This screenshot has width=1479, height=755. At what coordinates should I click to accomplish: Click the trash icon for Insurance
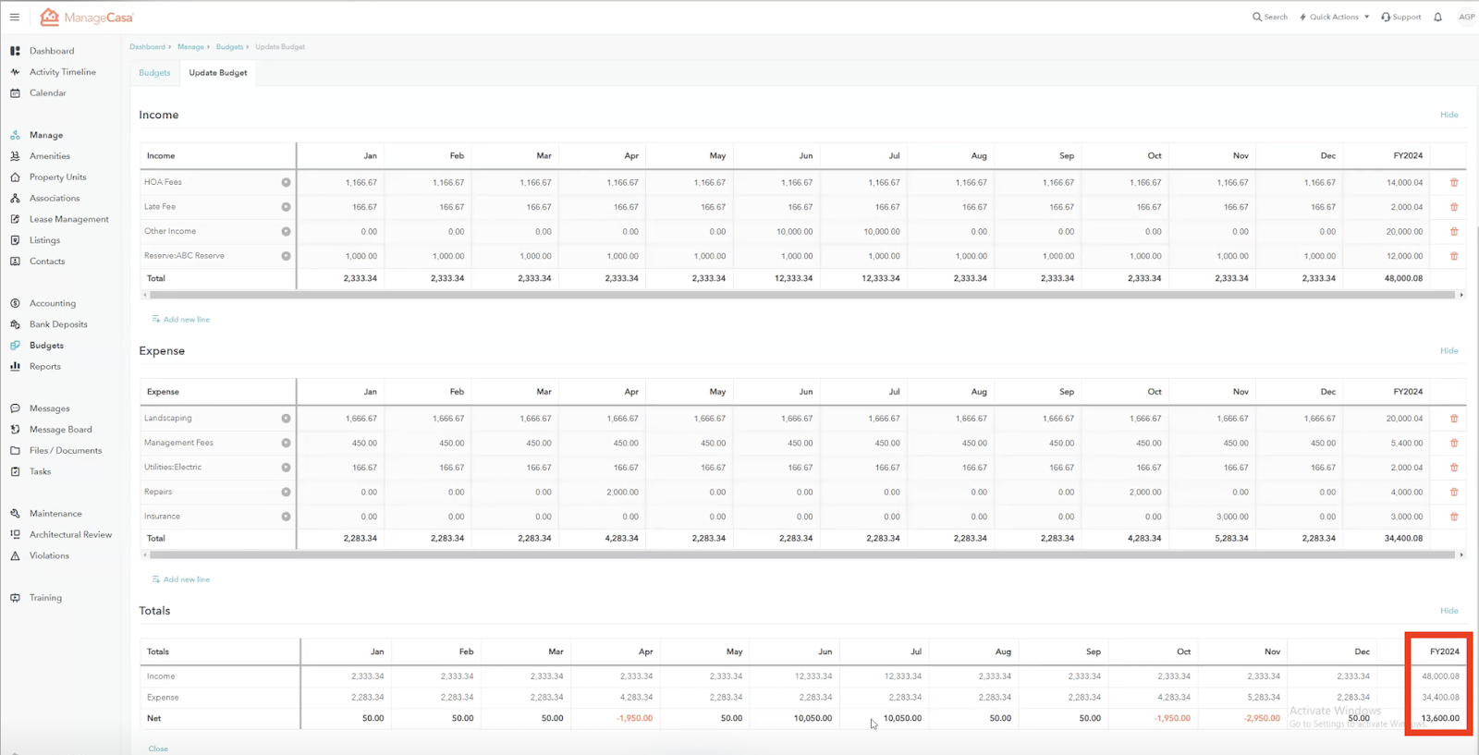pos(1454,517)
